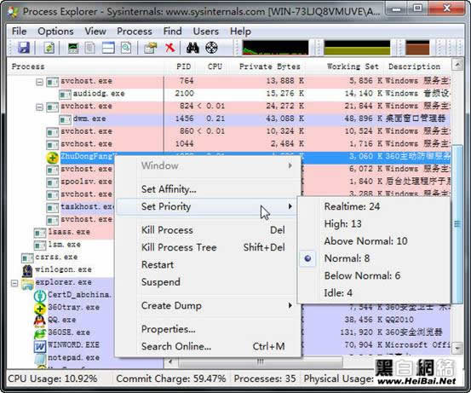Click vertical scrollbar up arrow
Image resolution: width=471 pixels, height=393 pixels.
click(457, 65)
